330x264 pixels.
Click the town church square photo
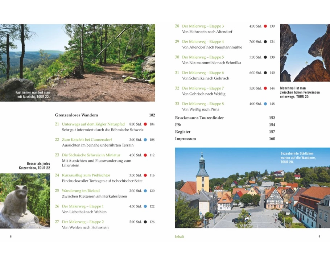(x=252, y=187)
